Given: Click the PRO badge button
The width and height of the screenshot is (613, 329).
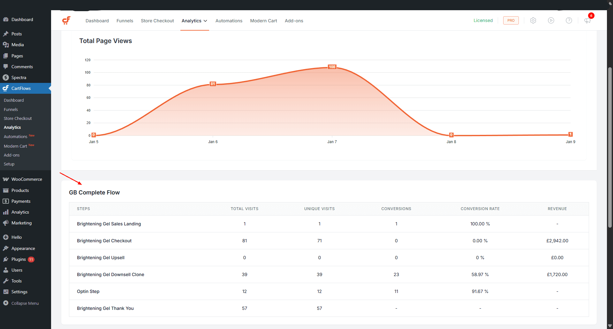Looking at the screenshot, I should pos(511,20).
